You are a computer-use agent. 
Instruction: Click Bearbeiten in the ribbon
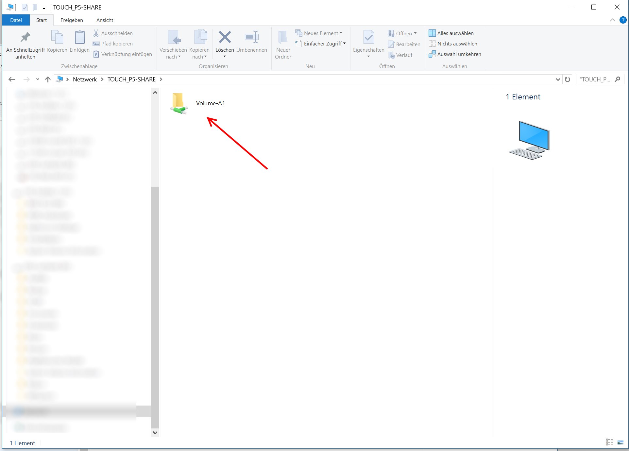click(x=404, y=44)
